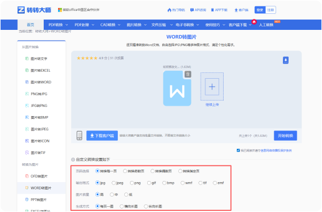Click the JPG转PNG sidebar icon

27,106
